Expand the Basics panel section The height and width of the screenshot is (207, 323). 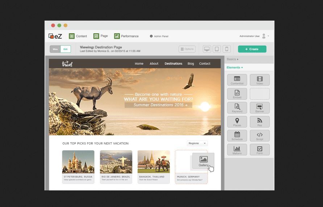pos(232,59)
